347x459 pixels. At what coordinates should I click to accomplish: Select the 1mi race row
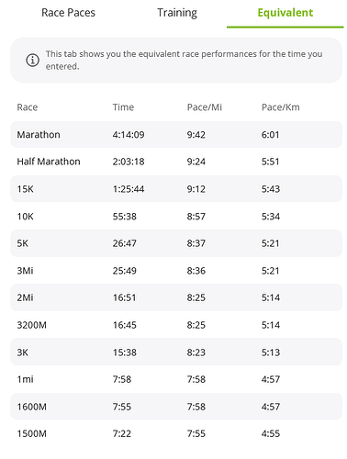click(x=176, y=379)
